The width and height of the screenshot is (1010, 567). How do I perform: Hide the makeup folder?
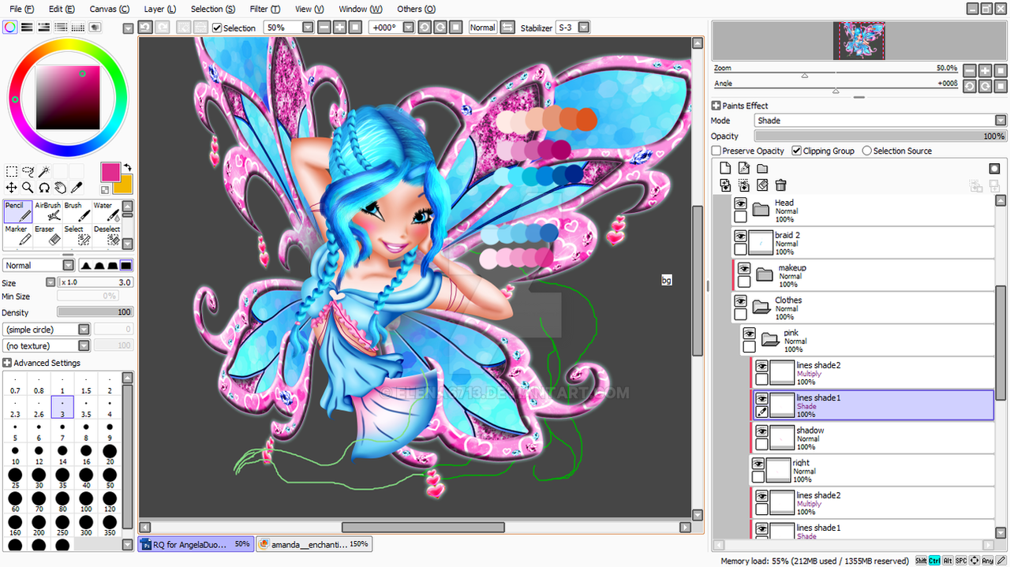[x=744, y=268]
